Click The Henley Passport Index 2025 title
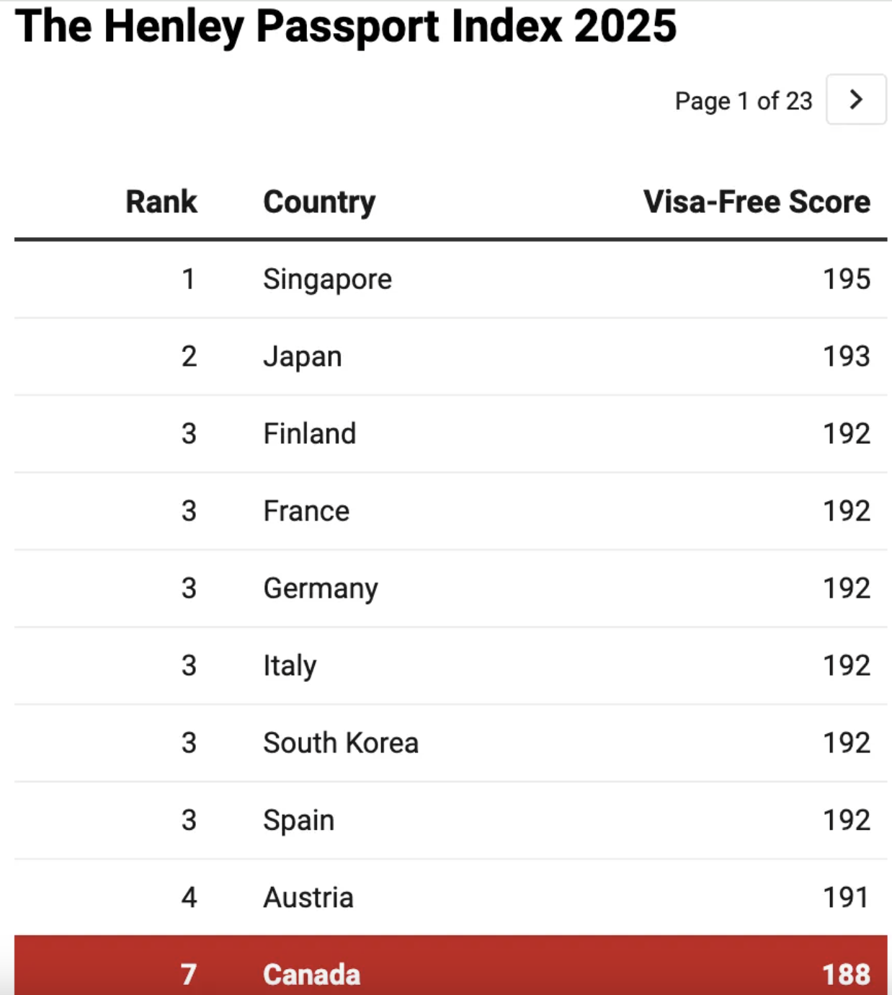 pos(346,27)
